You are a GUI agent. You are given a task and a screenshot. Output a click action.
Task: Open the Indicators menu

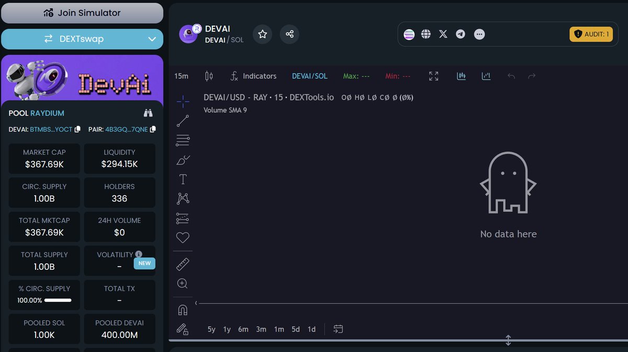point(253,76)
